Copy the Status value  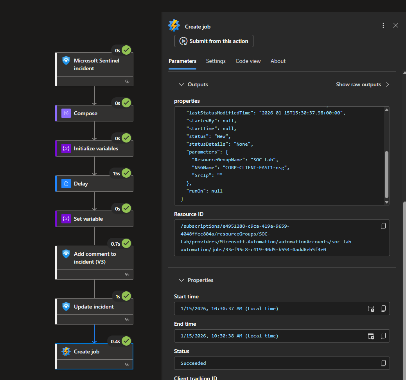383,363
